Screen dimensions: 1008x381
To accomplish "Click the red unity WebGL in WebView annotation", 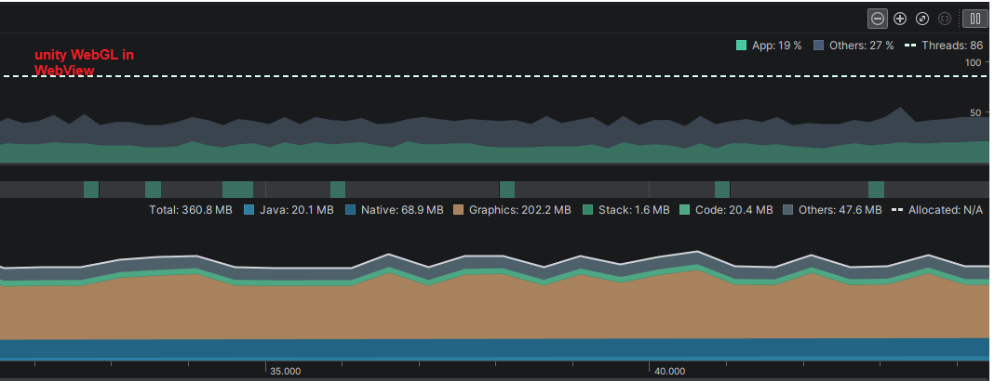I will click(x=84, y=62).
